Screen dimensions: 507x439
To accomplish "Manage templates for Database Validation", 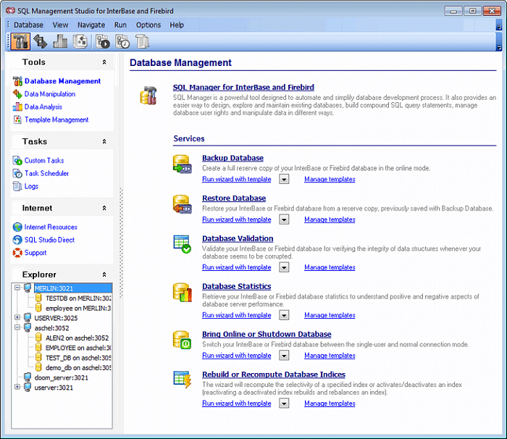I will click(x=330, y=267).
